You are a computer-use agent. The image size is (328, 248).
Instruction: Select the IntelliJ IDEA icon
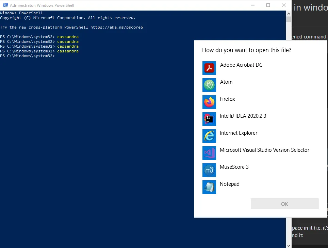point(209,119)
